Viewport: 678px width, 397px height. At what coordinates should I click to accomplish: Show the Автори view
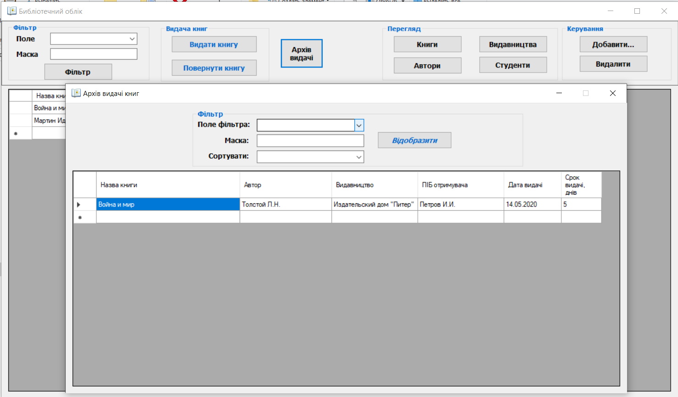click(x=427, y=66)
